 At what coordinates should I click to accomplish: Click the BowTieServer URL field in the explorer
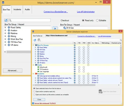tap(61, 36)
